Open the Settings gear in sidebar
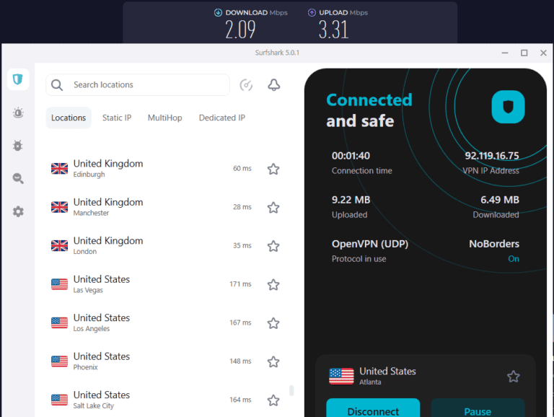Screen dimensions: 554x417 pyautogui.click(x=18, y=211)
